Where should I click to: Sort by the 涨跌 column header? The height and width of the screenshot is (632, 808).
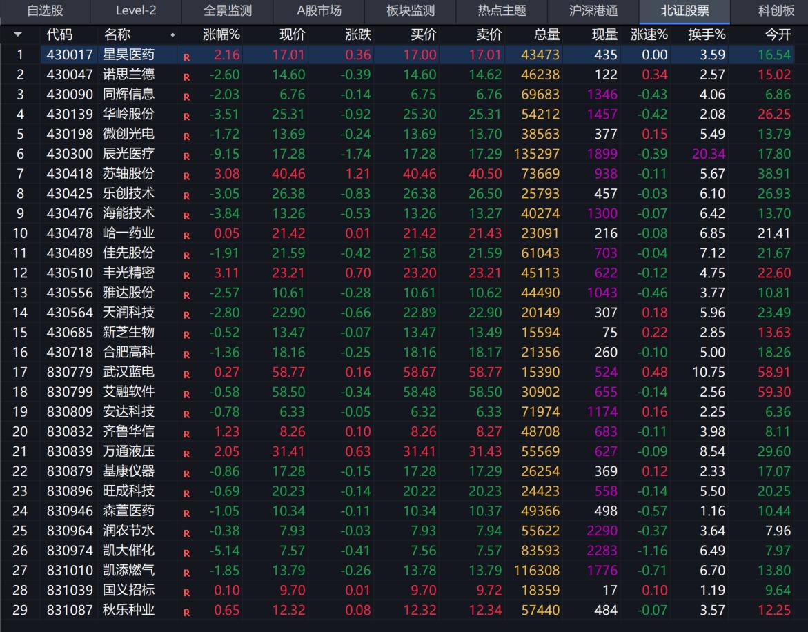pyautogui.click(x=358, y=35)
